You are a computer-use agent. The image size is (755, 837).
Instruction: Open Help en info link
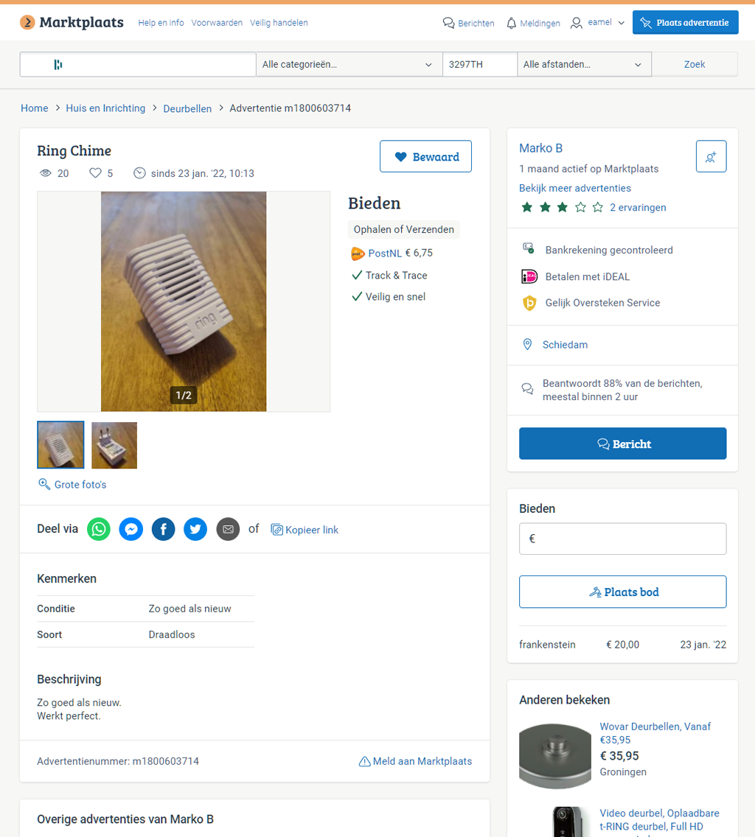pyautogui.click(x=161, y=23)
